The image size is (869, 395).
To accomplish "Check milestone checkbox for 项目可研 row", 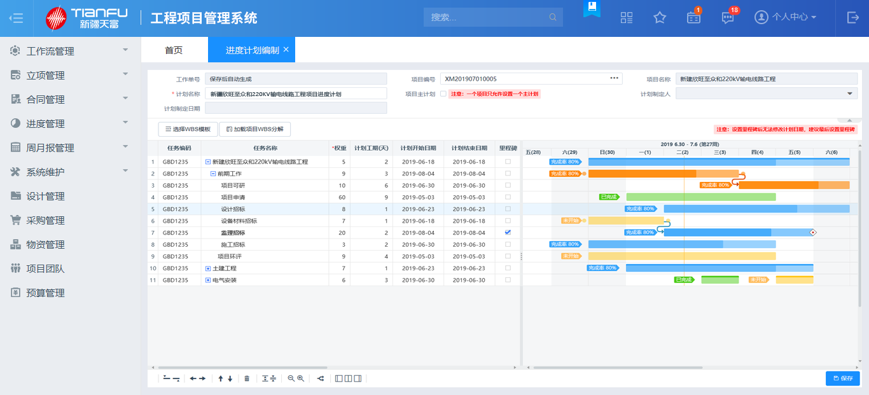I will pyautogui.click(x=508, y=186).
